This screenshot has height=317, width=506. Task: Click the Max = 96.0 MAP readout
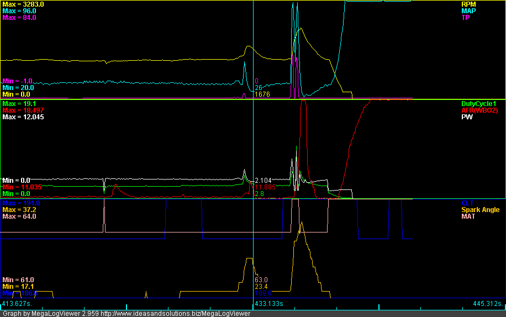pos(19,11)
